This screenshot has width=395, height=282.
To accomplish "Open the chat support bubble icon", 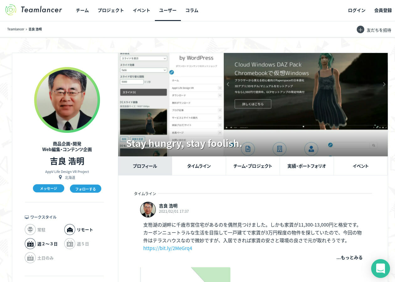I will tap(381, 269).
